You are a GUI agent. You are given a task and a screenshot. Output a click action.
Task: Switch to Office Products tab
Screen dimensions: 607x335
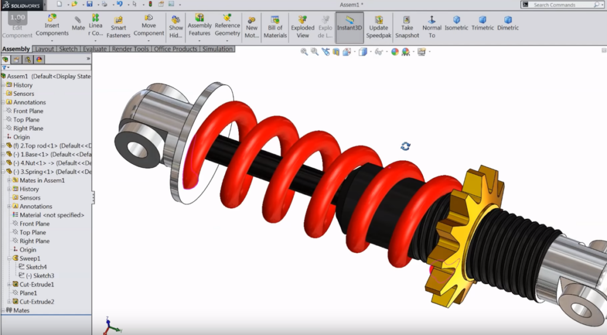[175, 49]
